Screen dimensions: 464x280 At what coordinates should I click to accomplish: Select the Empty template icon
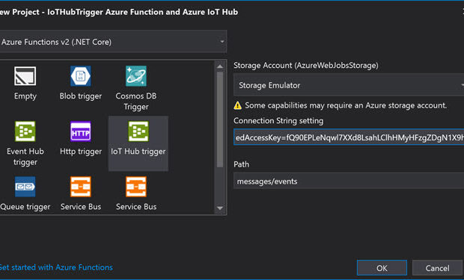tap(25, 76)
